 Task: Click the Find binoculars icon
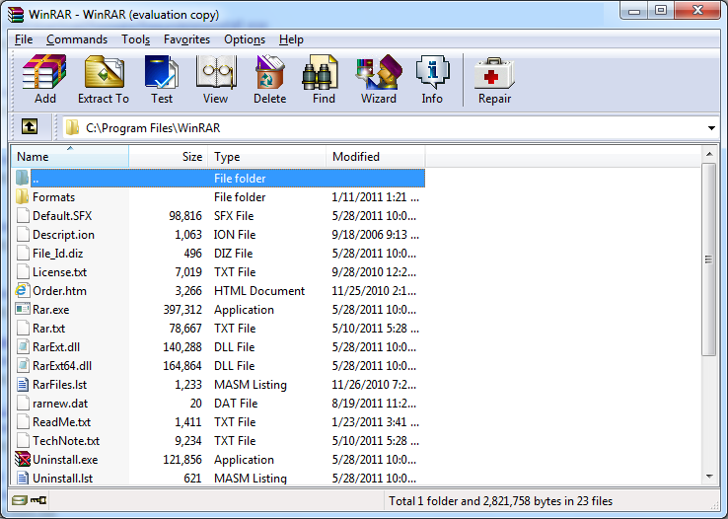click(320, 73)
